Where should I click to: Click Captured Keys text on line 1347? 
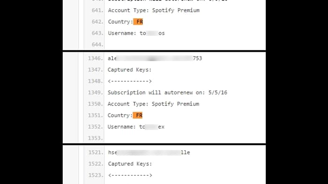[x=129, y=70]
